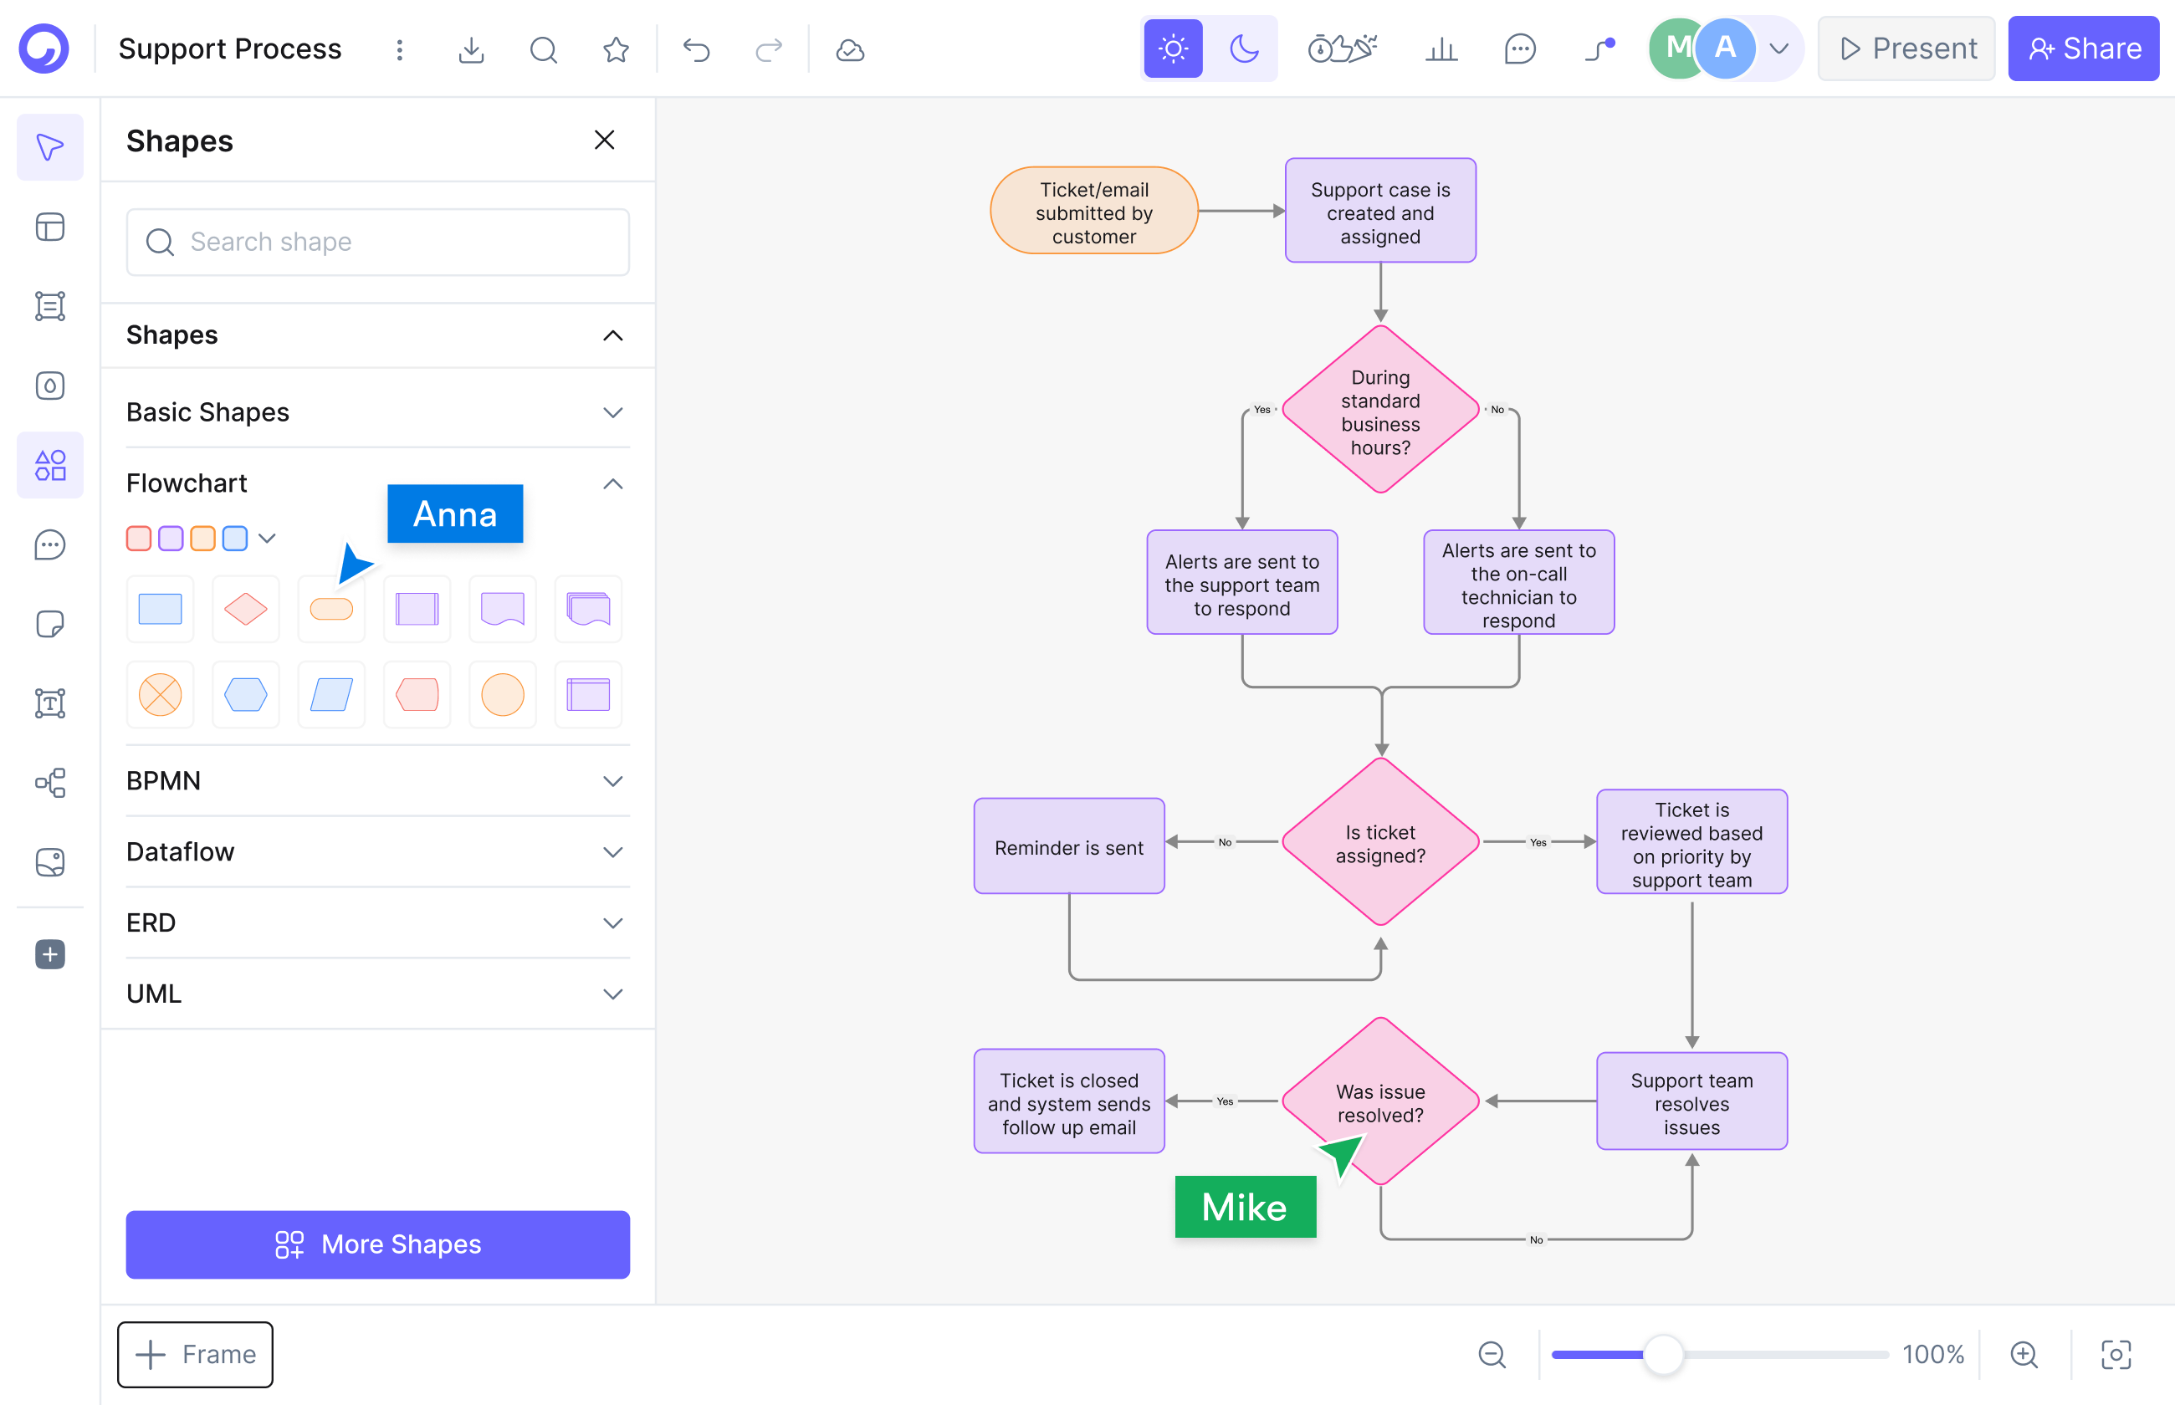Open the pen ink tool in sidebar
Image resolution: width=2175 pixels, height=1405 pixels.
pyautogui.click(x=50, y=385)
